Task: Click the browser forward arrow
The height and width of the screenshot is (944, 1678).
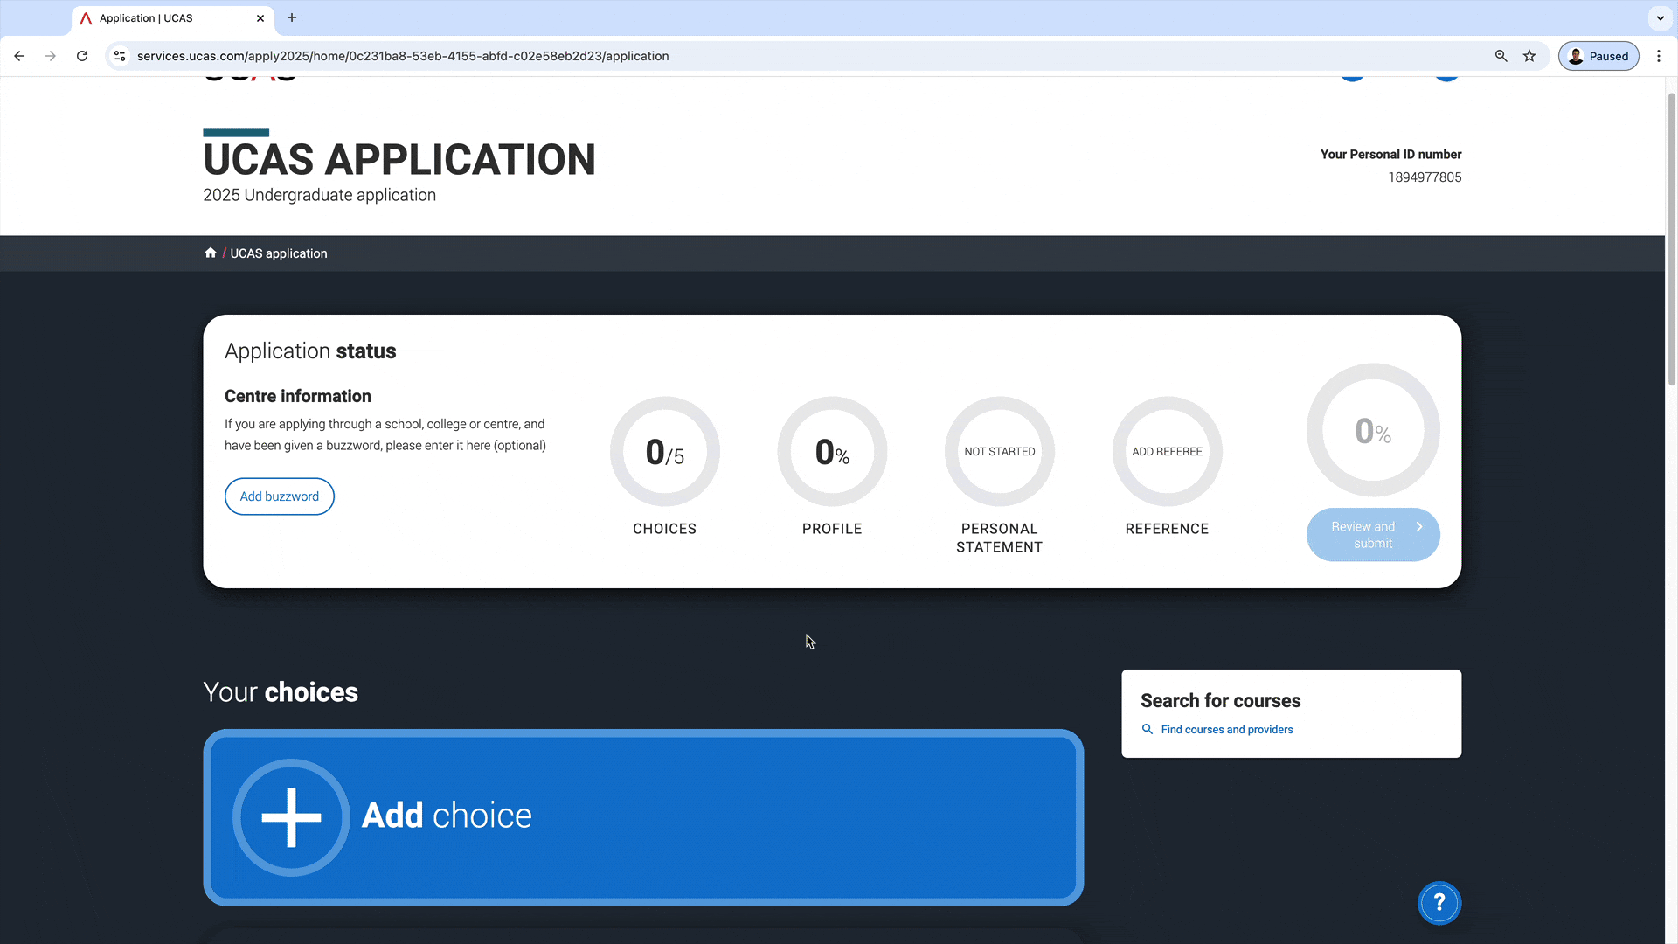Action: tap(51, 56)
